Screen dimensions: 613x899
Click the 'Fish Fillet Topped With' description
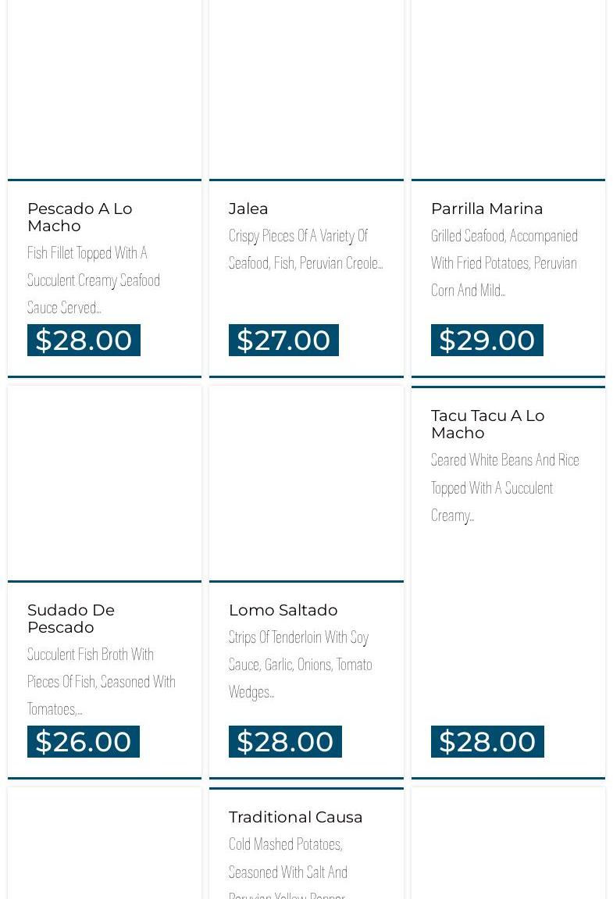(94, 280)
